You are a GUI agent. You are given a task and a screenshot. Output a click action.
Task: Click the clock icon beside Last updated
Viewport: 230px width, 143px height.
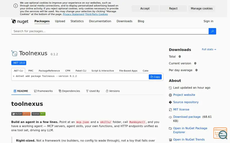pos(170,88)
